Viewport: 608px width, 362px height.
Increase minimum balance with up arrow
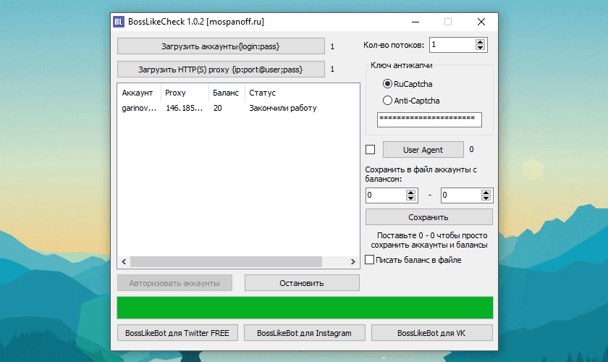410,192
